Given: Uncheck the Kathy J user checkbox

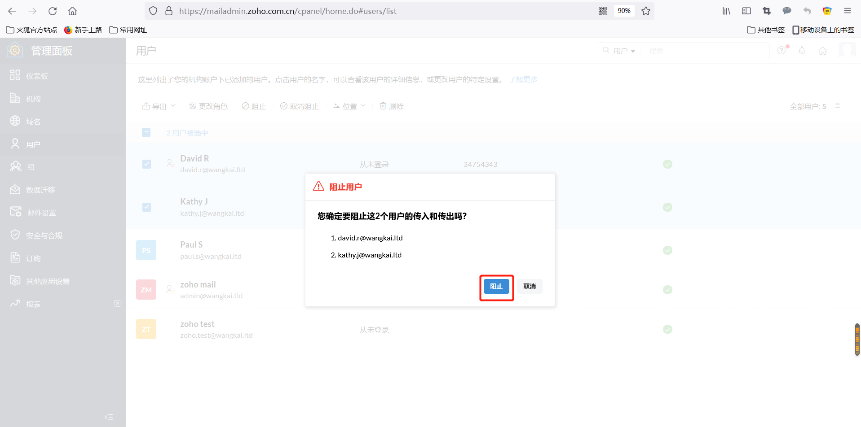Looking at the screenshot, I should tap(146, 207).
